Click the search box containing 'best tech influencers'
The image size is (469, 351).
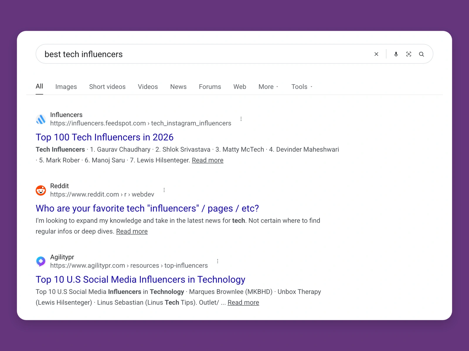234,54
